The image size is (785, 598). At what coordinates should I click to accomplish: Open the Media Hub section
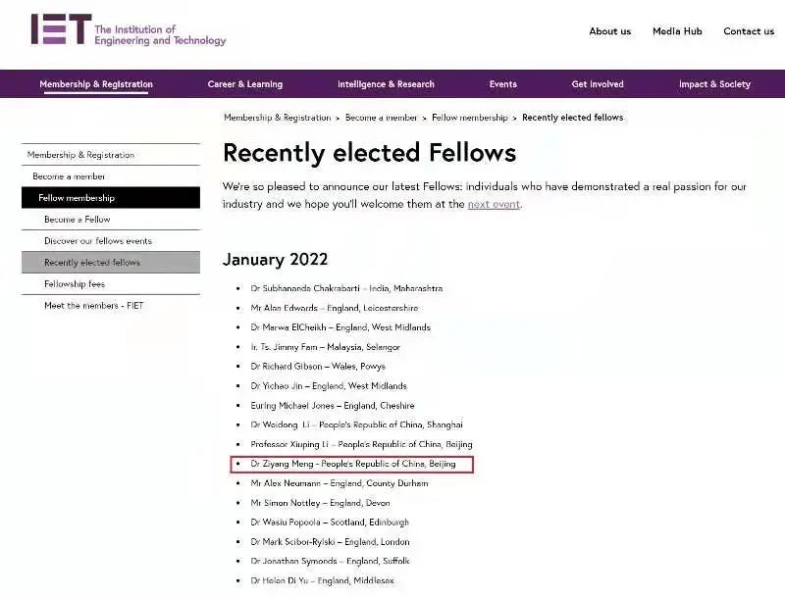(677, 30)
